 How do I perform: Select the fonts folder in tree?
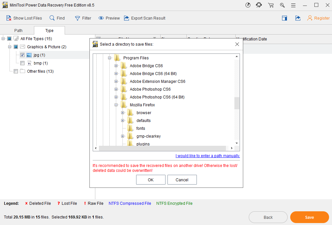141,128
